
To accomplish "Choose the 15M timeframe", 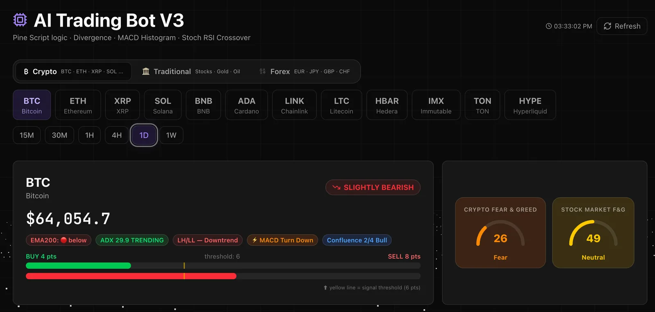I will [x=27, y=135].
